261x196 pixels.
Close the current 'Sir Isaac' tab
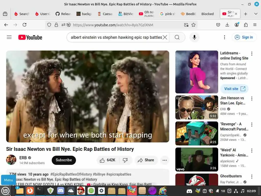coord(236,14)
